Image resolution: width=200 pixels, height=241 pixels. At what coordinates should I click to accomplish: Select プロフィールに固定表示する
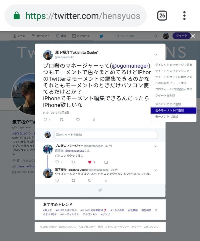click(x=173, y=89)
